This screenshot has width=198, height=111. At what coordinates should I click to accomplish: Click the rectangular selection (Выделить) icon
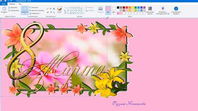[x=25, y=9]
